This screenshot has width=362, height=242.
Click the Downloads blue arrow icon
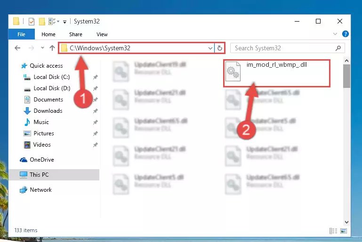click(x=27, y=111)
